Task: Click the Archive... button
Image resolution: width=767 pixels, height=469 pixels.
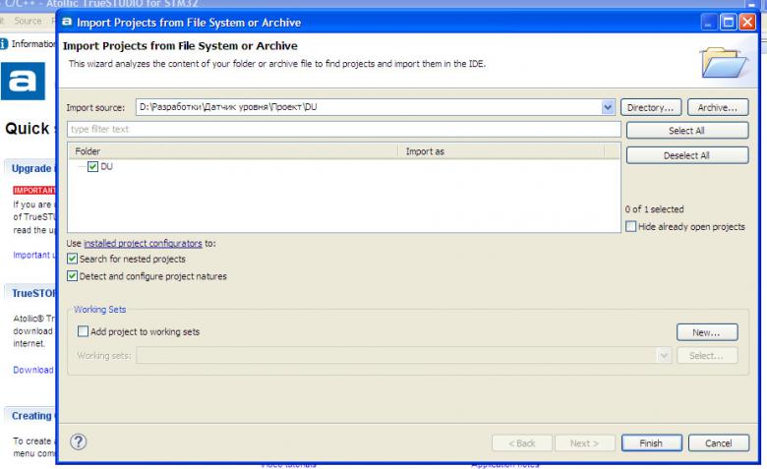Action: 718,107
